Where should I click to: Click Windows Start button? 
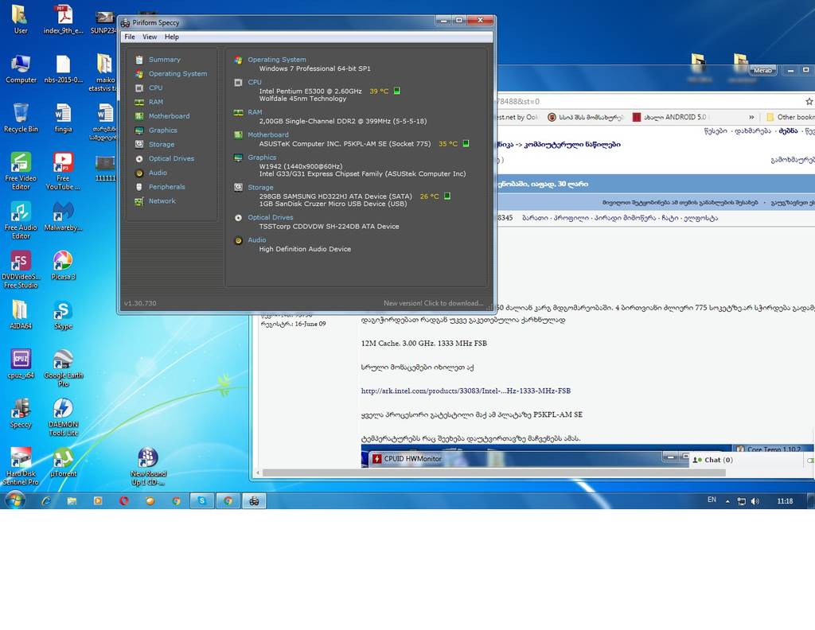15,500
